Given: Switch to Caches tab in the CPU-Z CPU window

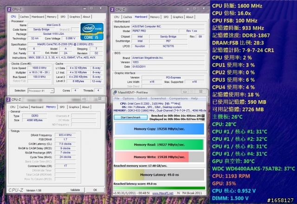Looking at the screenshot, I should click(24, 17).
